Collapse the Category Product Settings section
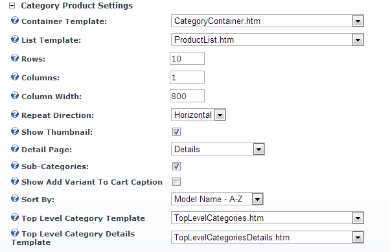 point(12,6)
